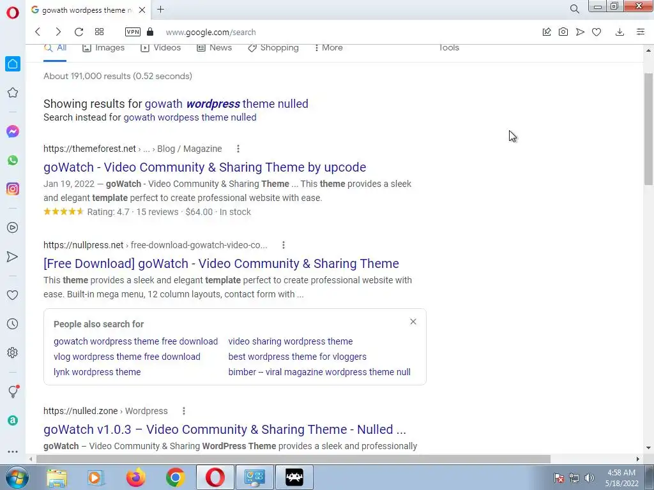Open goWatch themeforest result by upcode
The height and width of the screenshot is (490, 654).
coord(205,167)
